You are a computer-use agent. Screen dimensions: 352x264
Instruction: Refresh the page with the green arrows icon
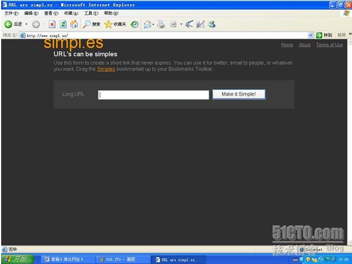point(63,24)
